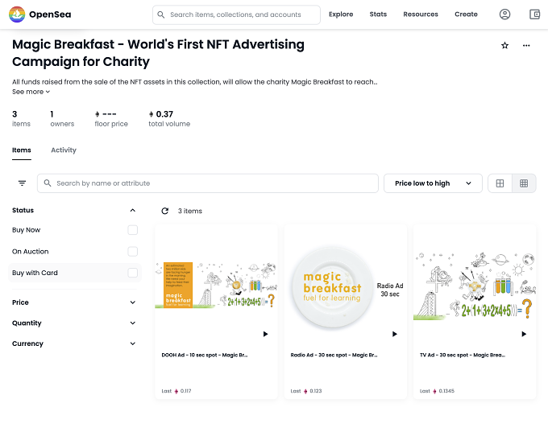The height and width of the screenshot is (436, 548).
Task: Click the 3 items stat
Action: point(21,118)
